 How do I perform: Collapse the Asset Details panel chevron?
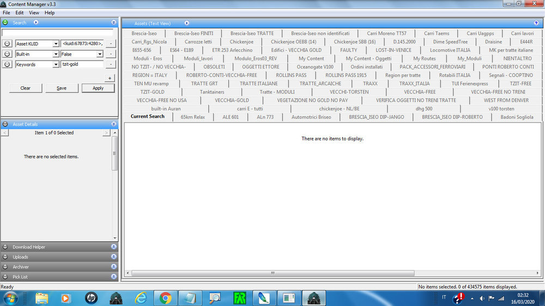114,124
